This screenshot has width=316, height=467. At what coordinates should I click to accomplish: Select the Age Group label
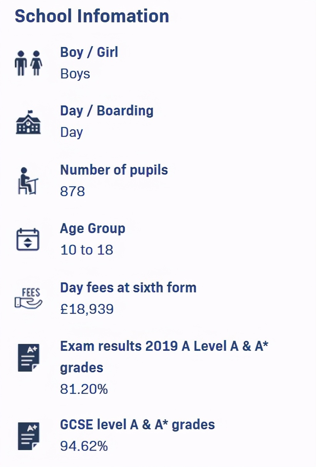tap(92, 228)
